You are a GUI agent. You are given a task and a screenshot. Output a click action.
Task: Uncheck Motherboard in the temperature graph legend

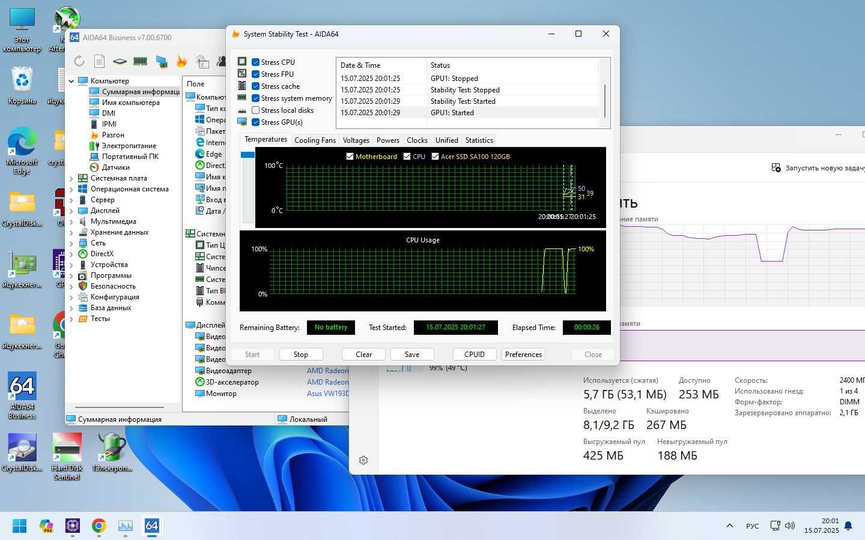tap(350, 157)
